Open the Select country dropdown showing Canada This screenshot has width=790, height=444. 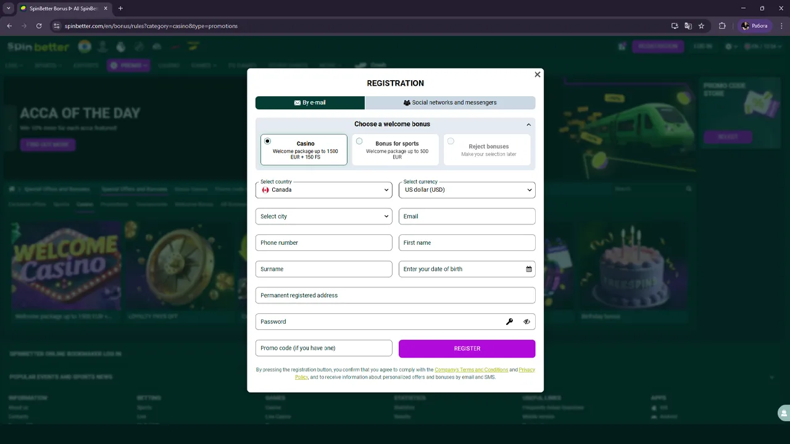pos(323,190)
